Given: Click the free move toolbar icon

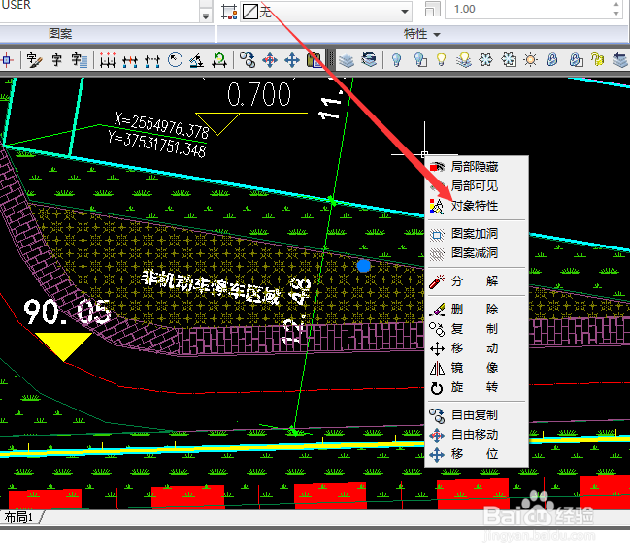Looking at the screenshot, I should (x=270, y=60).
